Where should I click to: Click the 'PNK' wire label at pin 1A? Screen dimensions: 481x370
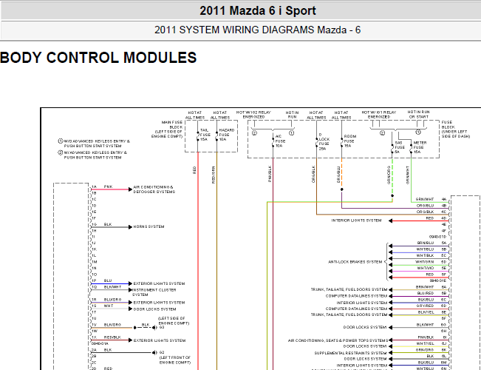pyautogui.click(x=109, y=186)
